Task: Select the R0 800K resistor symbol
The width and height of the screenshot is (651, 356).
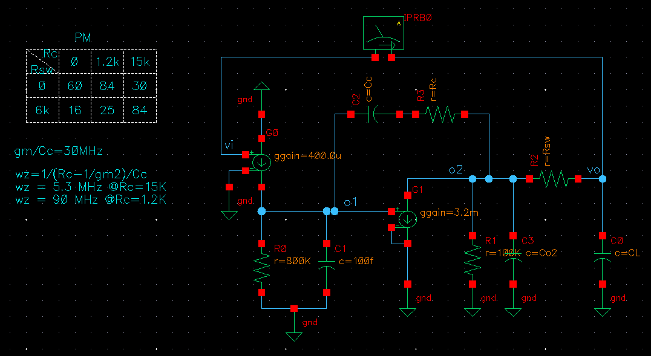Action: [x=261, y=268]
